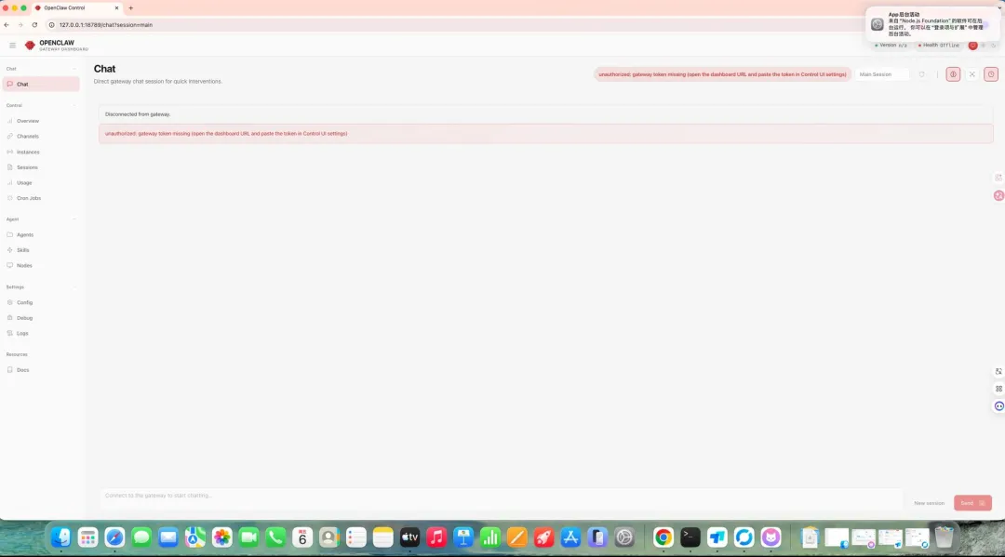Toggle the clock-icon button in chat header

pos(991,74)
